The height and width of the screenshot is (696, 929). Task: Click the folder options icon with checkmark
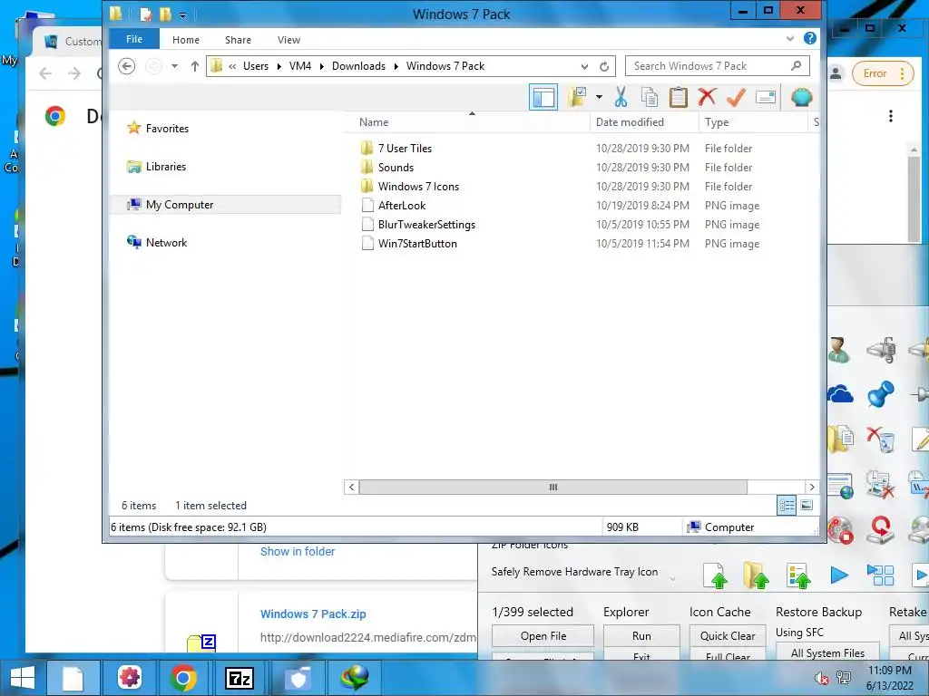pyautogui.click(x=577, y=97)
